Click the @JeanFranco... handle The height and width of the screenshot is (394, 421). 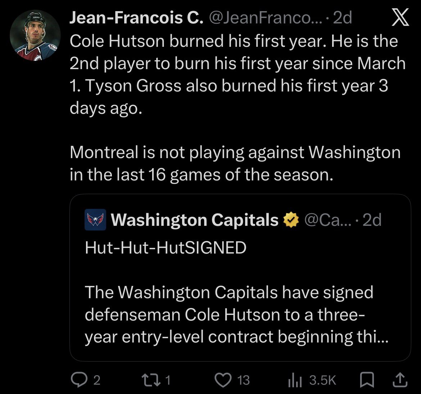tap(265, 18)
